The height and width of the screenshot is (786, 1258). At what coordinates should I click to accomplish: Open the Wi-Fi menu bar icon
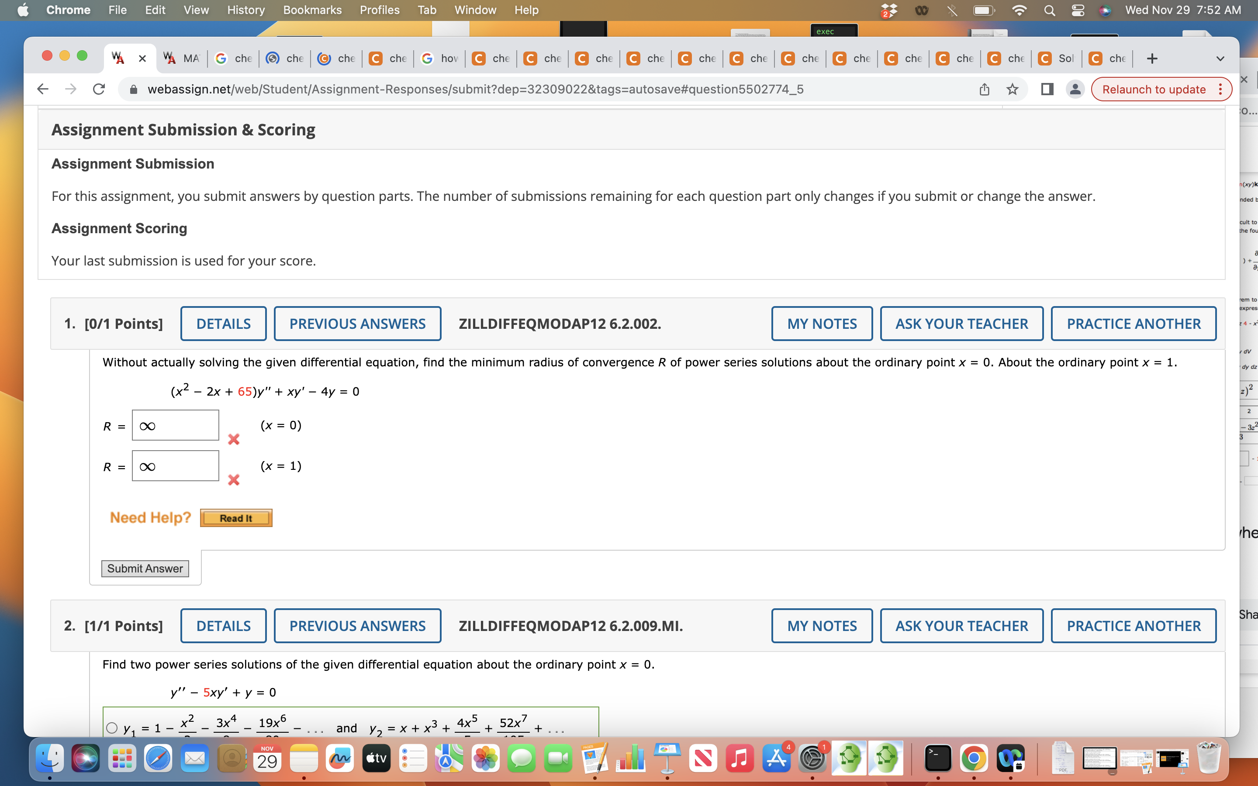click(x=1020, y=10)
